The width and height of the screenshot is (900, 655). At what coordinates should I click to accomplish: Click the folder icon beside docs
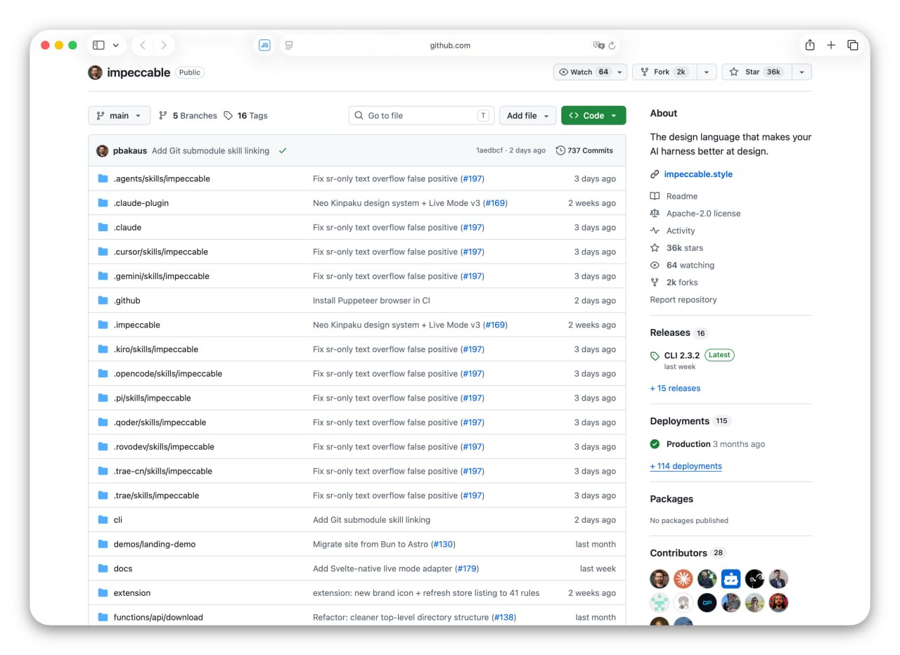point(103,568)
